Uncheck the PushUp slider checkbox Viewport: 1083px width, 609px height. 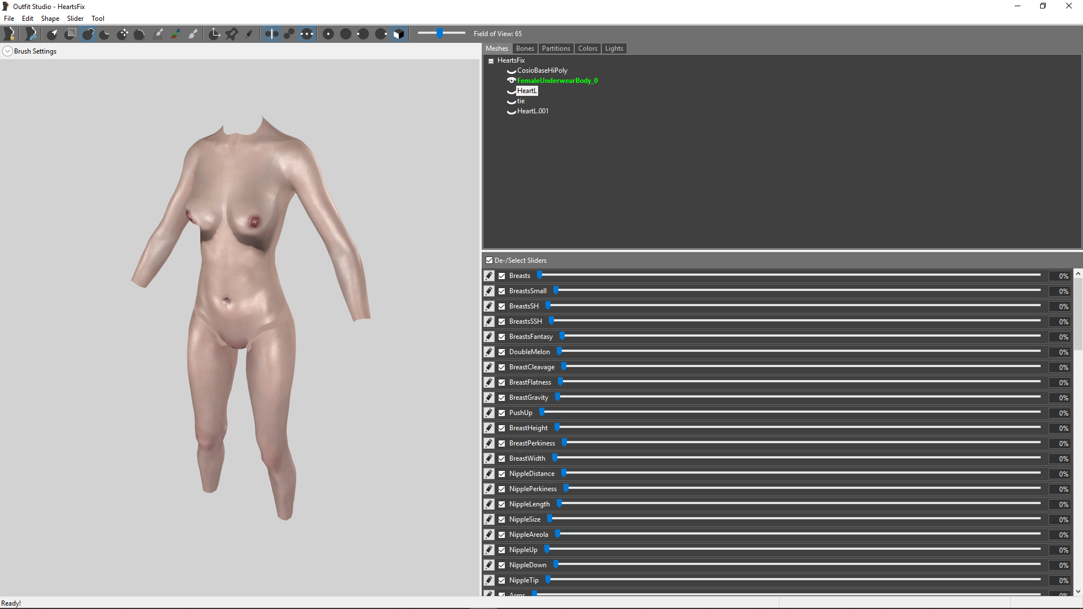501,413
